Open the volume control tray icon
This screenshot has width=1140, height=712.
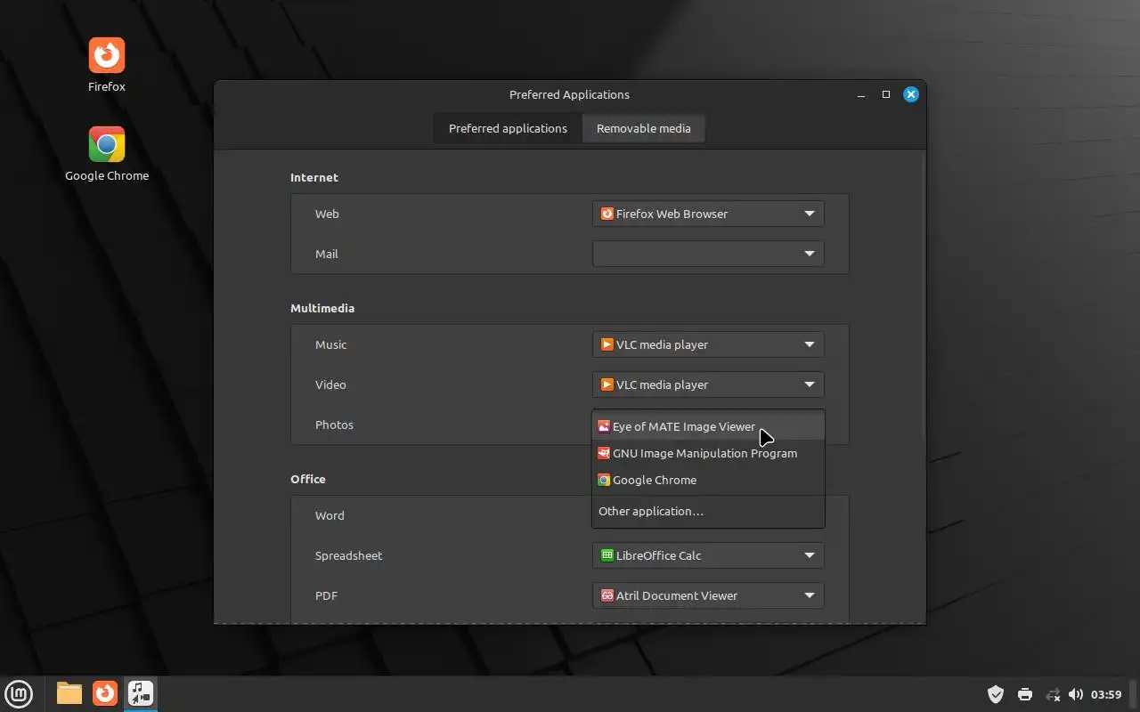point(1076,694)
